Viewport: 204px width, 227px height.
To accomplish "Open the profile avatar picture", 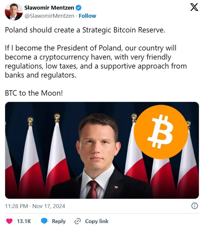I will click(x=14, y=11).
